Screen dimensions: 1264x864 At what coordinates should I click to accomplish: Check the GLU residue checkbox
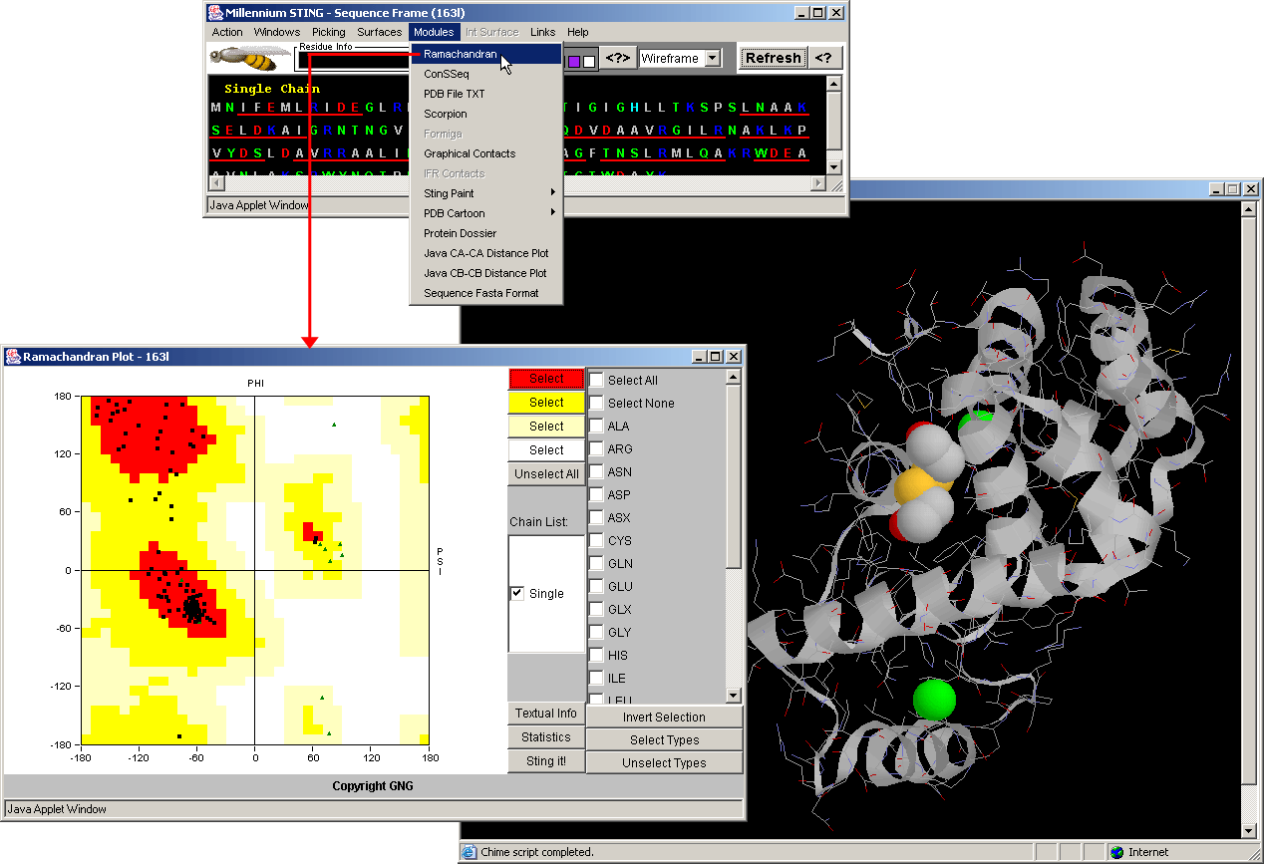[596, 586]
